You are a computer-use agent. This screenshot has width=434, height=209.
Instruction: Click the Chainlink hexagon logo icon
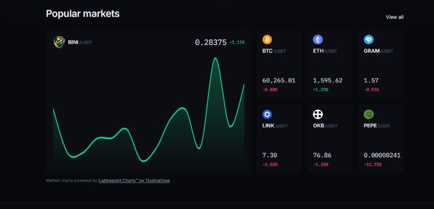coord(267,114)
